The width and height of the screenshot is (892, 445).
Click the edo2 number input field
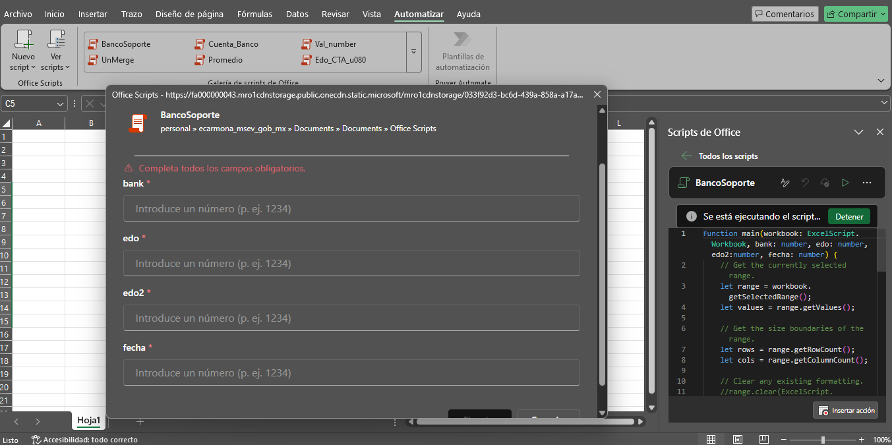coord(351,318)
